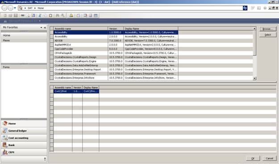
Task: Select the CppCodeProvider assembly row
Action: pos(116,49)
